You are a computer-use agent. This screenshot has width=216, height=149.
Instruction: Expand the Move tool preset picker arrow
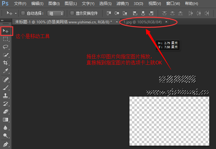(16, 13)
